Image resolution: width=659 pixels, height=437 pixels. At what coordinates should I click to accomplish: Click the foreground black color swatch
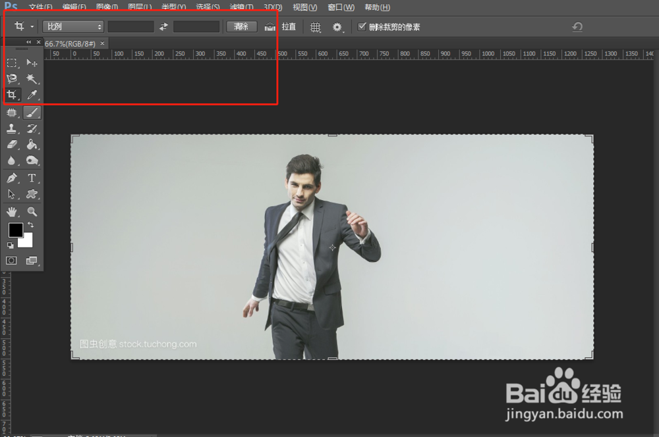[15, 230]
